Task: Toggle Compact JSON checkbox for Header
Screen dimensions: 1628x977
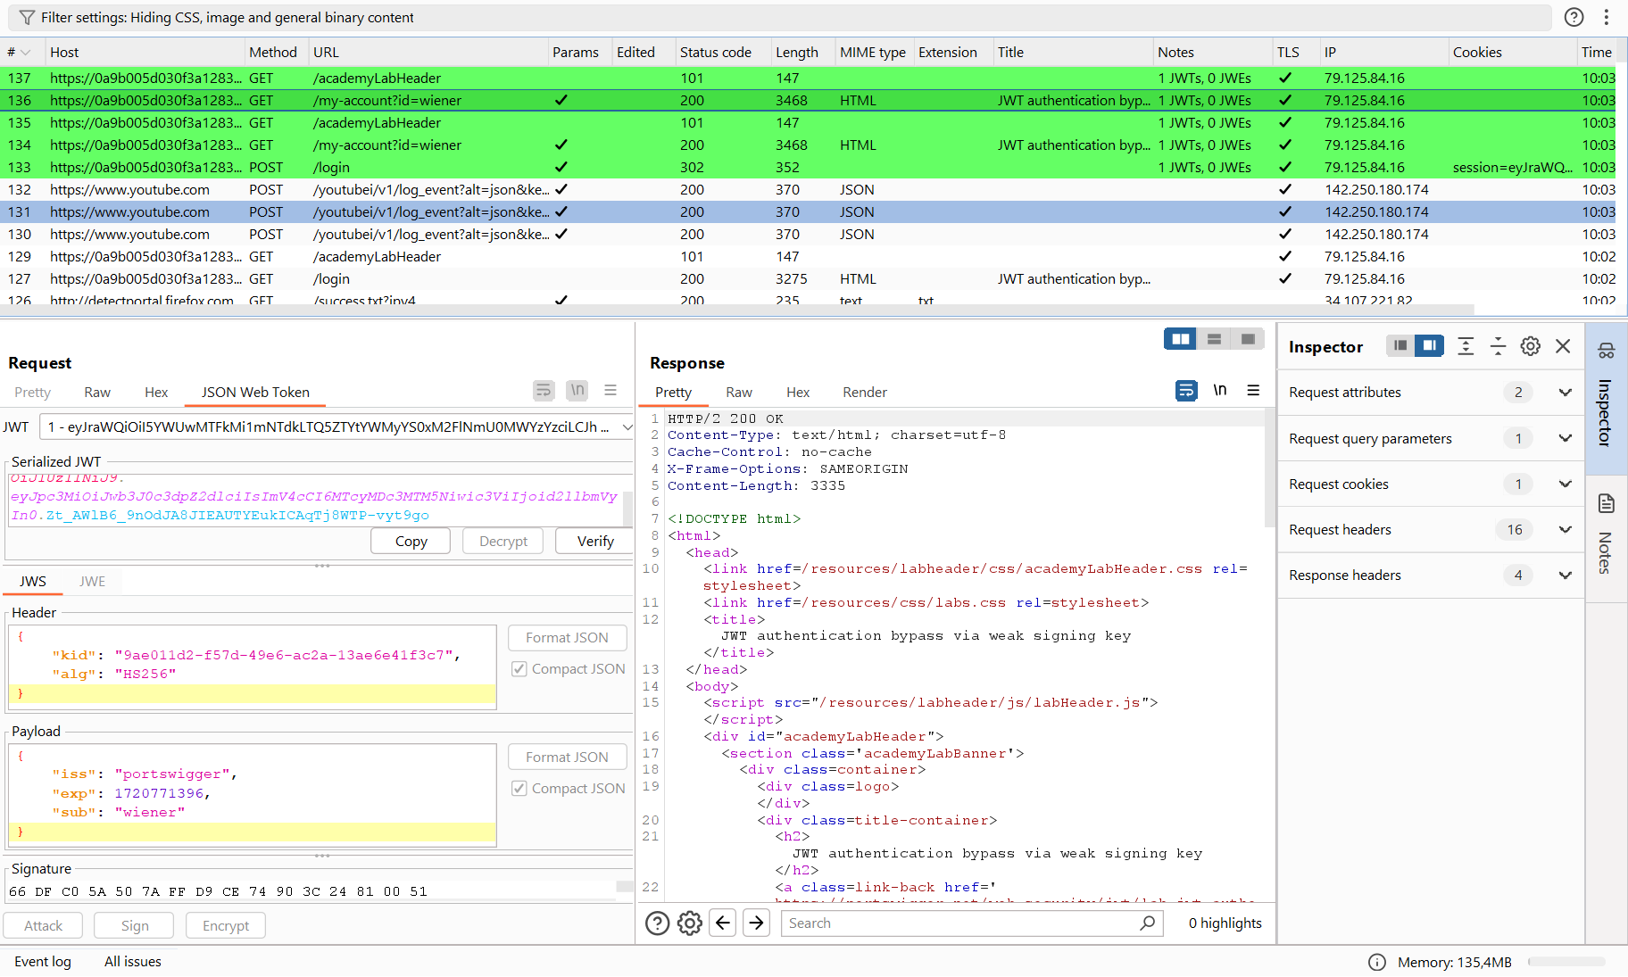Action: click(519, 669)
